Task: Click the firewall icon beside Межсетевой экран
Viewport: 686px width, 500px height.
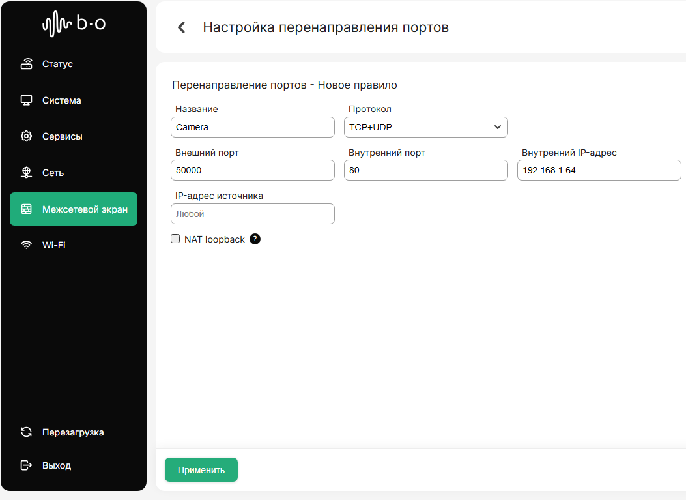Action: pos(27,209)
